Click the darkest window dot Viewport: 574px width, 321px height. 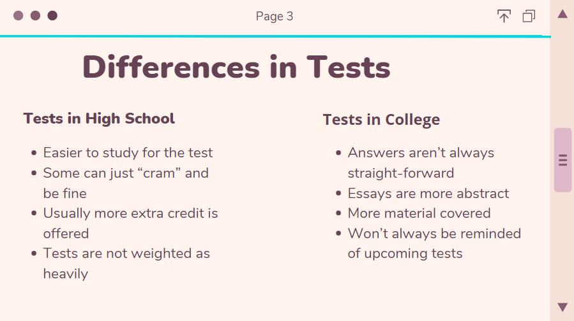pyautogui.click(x=52, y=16)
